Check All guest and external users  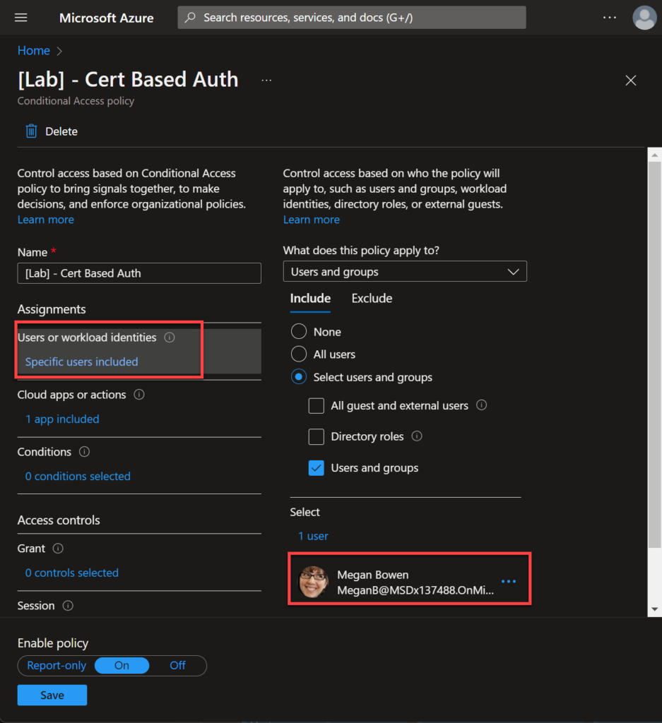click(x=316, y=406)
